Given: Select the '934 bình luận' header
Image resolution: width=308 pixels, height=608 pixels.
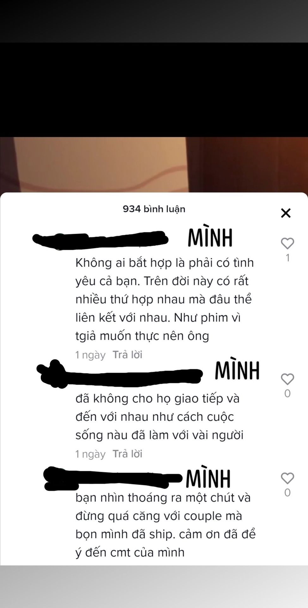Looking at the screenshot, I should pos(154,209).
